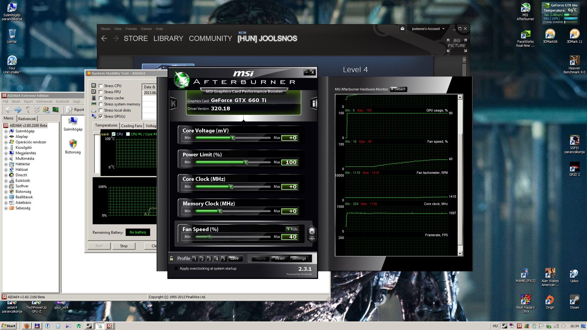Image resolution: width=587 pixels, height=330 pixels.
Task: Enable Stress system memory checkbox
Action: (x=101, y=104)
